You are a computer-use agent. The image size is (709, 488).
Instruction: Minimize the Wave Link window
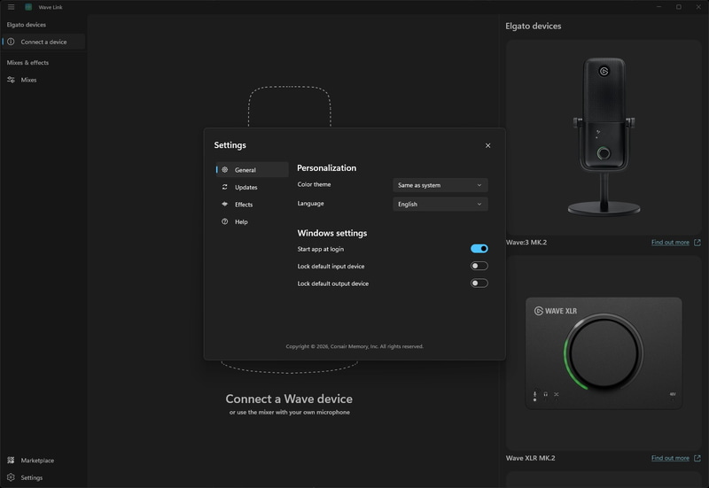(x=658, y=7)
